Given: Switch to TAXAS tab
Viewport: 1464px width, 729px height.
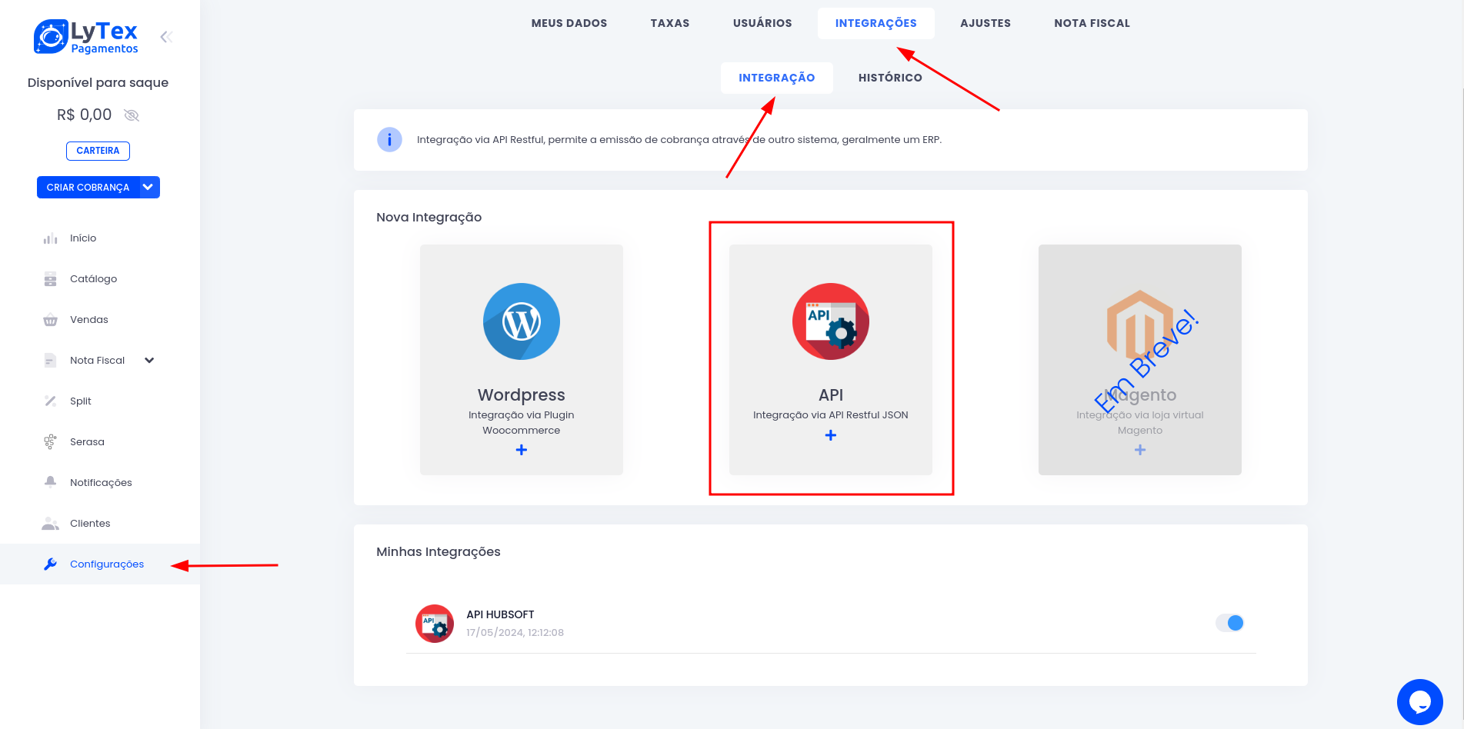Looking at the screenshot, I should click(670, 23).
